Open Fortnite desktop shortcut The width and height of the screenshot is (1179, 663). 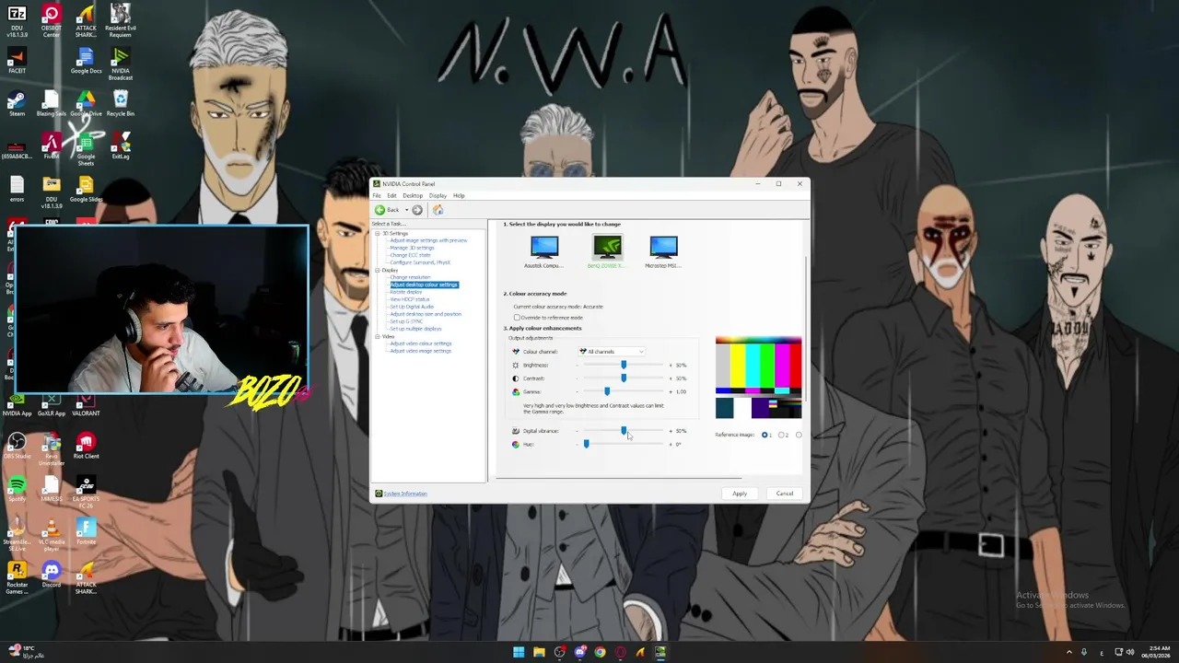[x=86, y=531]
